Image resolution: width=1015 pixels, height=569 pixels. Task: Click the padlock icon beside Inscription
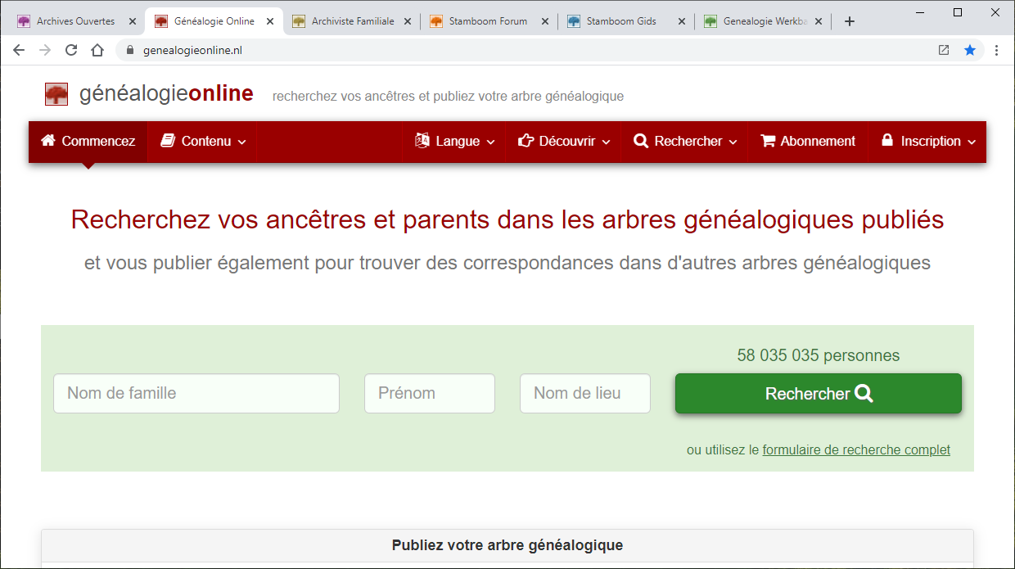[887, 140]
